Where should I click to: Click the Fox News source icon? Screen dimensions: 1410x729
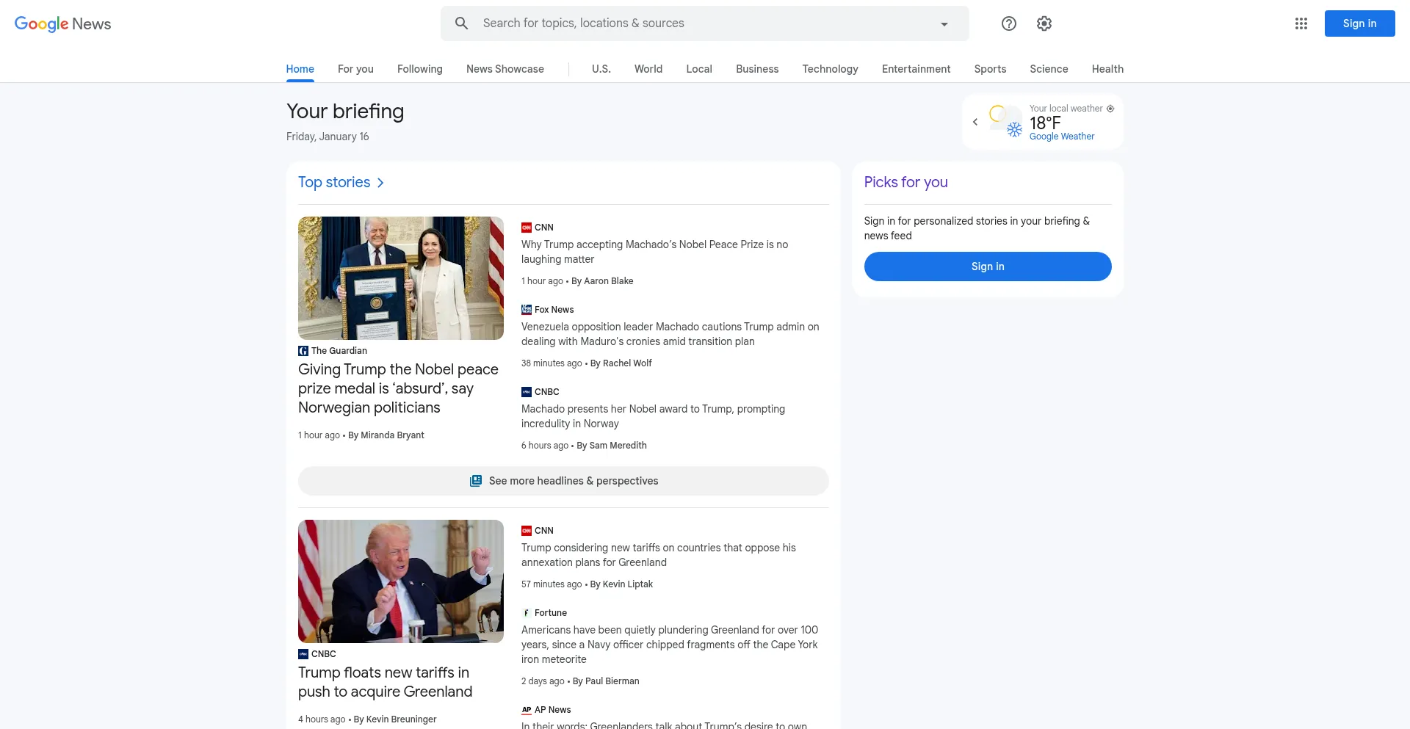[x=526, y=309]
